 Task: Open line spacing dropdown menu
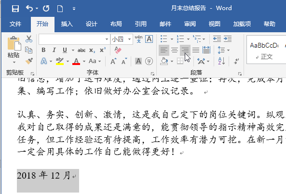coord(224,50)
